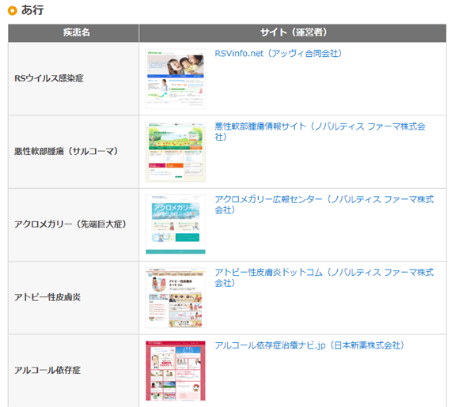Select the アクロメガリー（先端巨大症） cell

pos(74,224)
